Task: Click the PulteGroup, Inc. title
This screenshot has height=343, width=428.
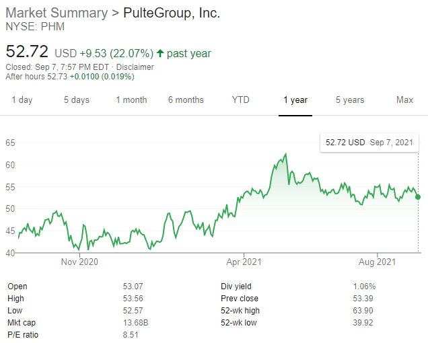Action: [x=172, y=13]
